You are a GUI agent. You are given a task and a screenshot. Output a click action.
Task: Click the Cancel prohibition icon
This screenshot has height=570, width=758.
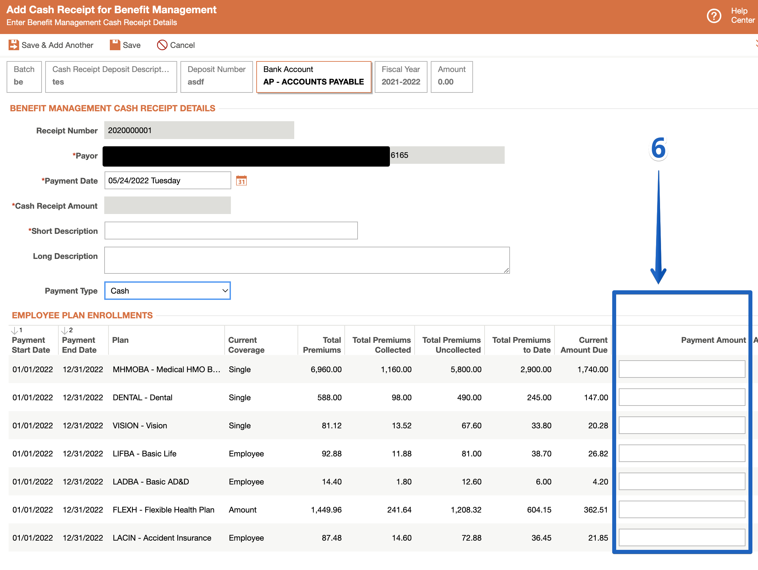(162, 45)
